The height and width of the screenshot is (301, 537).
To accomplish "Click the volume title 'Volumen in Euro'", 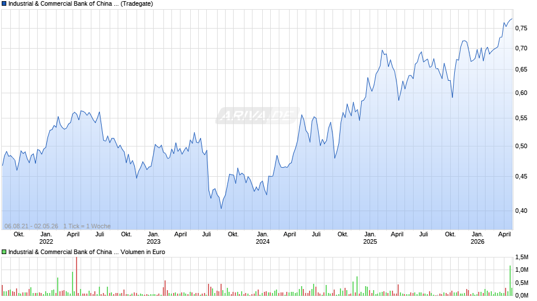I will tap(143, 252).
